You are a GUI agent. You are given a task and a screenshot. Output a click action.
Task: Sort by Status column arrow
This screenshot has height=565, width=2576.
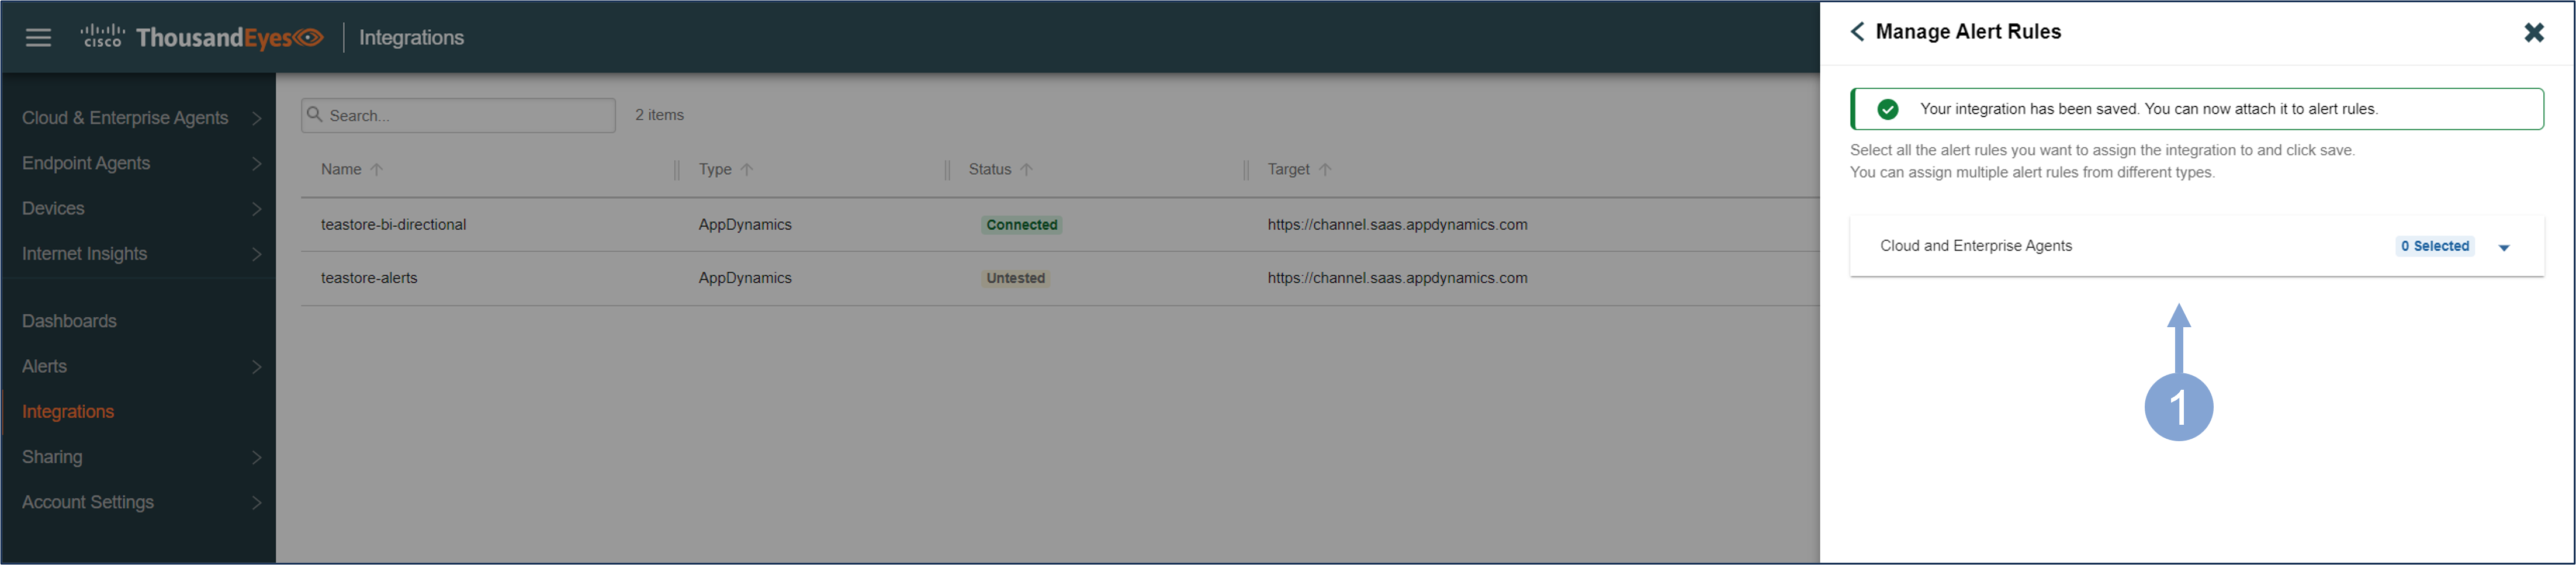1026,170
